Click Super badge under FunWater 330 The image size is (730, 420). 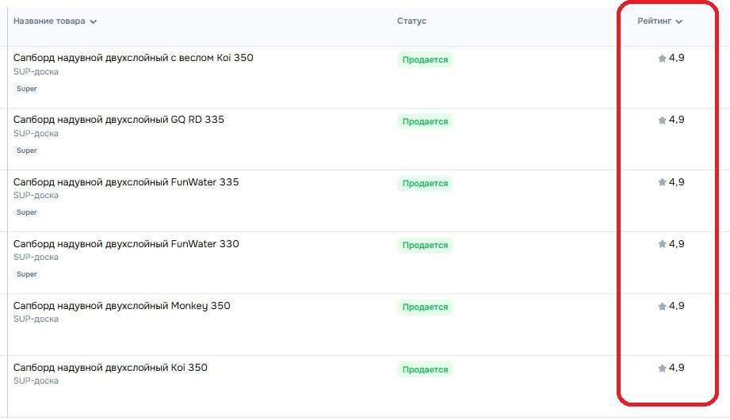[x=27, y=274]
